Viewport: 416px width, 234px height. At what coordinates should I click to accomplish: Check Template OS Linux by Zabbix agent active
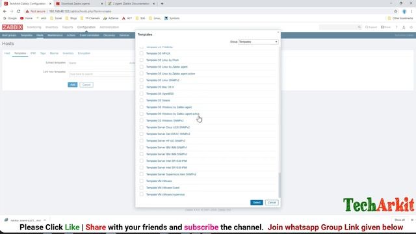coord(142,73)
